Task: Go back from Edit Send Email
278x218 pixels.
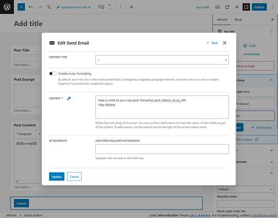Action: click(x=213, y=43)
